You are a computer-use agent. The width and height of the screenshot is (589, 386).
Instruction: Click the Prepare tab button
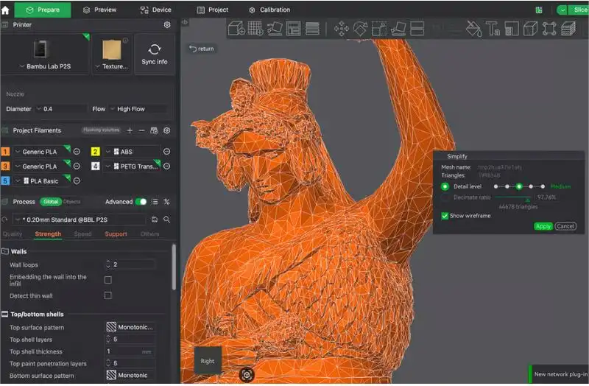pyautogui.click(x=43, y=10)
